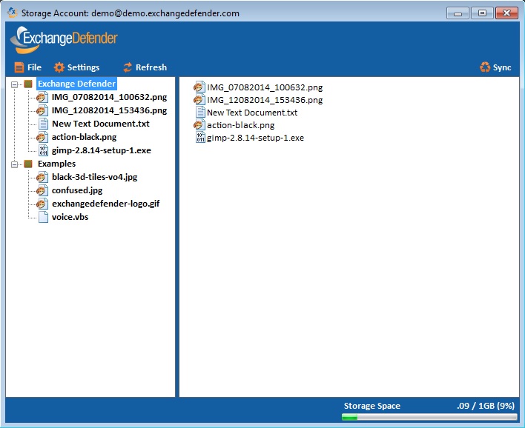
Task: Click the confused.jpg image icon
Action: (43, 190)
